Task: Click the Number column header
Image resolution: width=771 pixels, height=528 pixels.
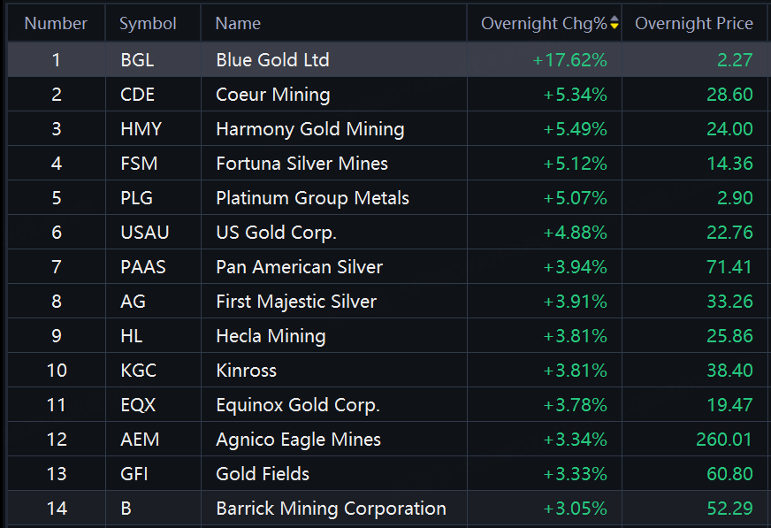Action: (56, 24)
